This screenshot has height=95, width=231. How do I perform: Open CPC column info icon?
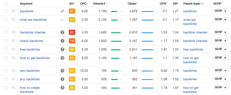tap(88, 3)
